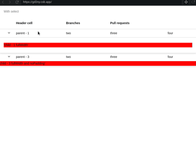Click 'two' in the parent - 1 row
The height and width of the screenshot is (159, 196).
pos(69,33)
